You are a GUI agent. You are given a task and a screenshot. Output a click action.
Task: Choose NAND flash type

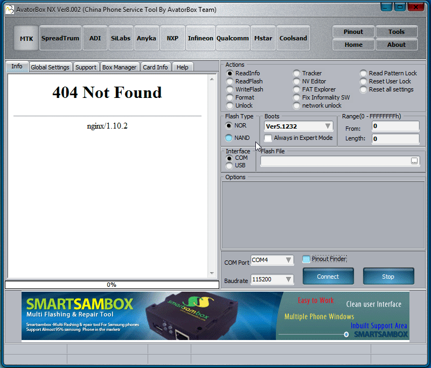click(228, 138)
